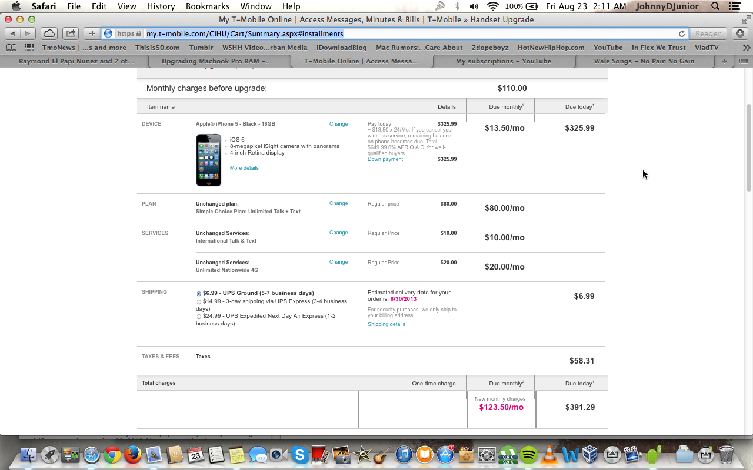The width and height of the screenshot is (753, 470).
Task: Click the $123.50/mo new monthly charges text
Action: (501, 407)
